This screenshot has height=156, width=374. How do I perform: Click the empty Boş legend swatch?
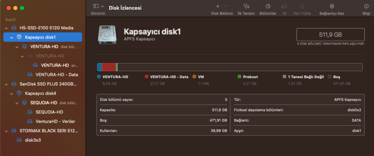click(x=329, y=77)
